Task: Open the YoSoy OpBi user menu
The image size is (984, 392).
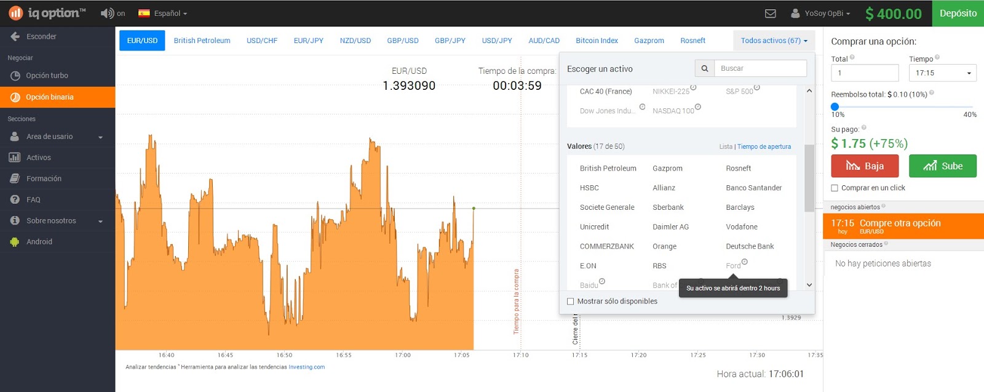Action: click(820, 13)
